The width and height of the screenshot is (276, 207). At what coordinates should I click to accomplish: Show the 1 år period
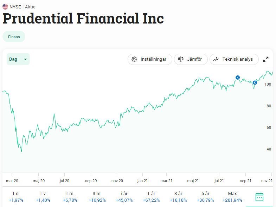151,197
